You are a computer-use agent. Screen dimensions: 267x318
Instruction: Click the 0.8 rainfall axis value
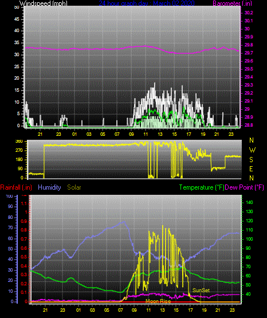click(x=24, y=230)
